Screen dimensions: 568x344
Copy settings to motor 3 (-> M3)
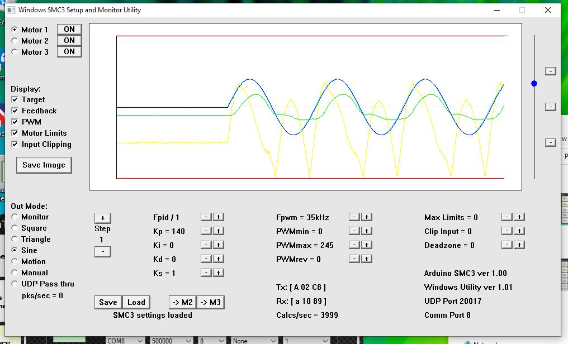tap(210, 303)
